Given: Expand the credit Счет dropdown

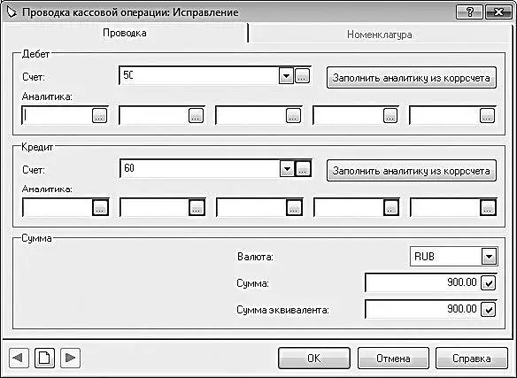Looking at the screenshot, I should click(x=287, y=170).
